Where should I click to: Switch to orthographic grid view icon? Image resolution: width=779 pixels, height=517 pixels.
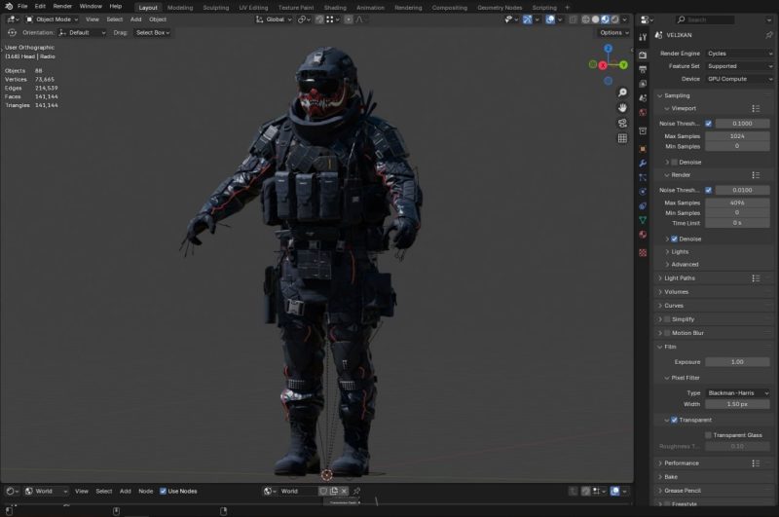622,138
